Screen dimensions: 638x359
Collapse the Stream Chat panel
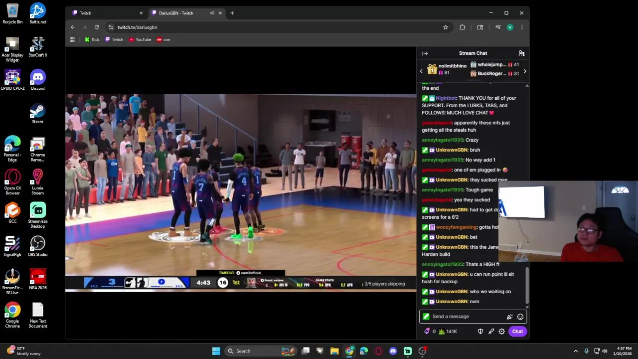pyautogui.click(x=425, y=53)
